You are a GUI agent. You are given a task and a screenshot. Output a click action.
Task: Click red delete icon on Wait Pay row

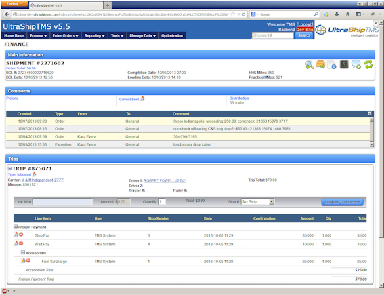pos(21,243)
